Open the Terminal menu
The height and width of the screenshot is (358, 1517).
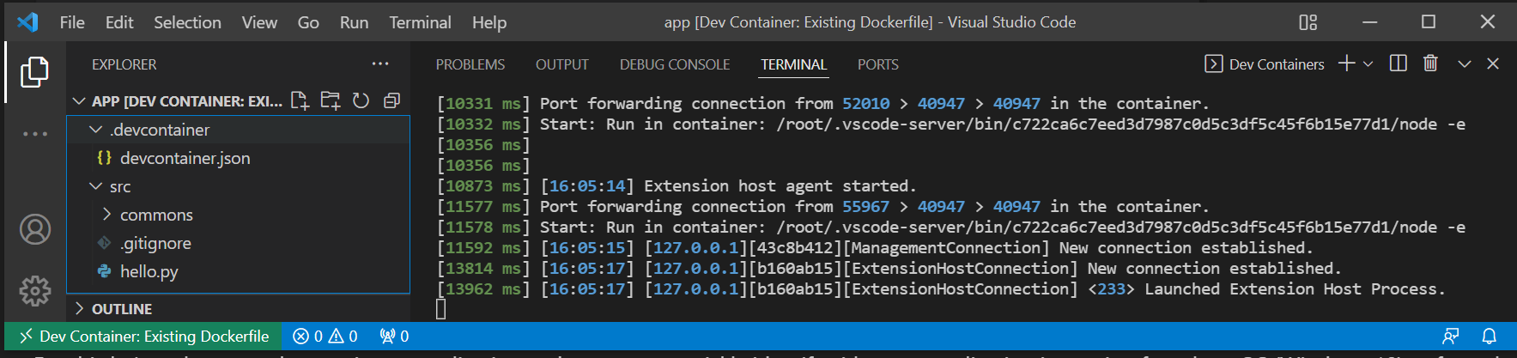tap(420, 22)
